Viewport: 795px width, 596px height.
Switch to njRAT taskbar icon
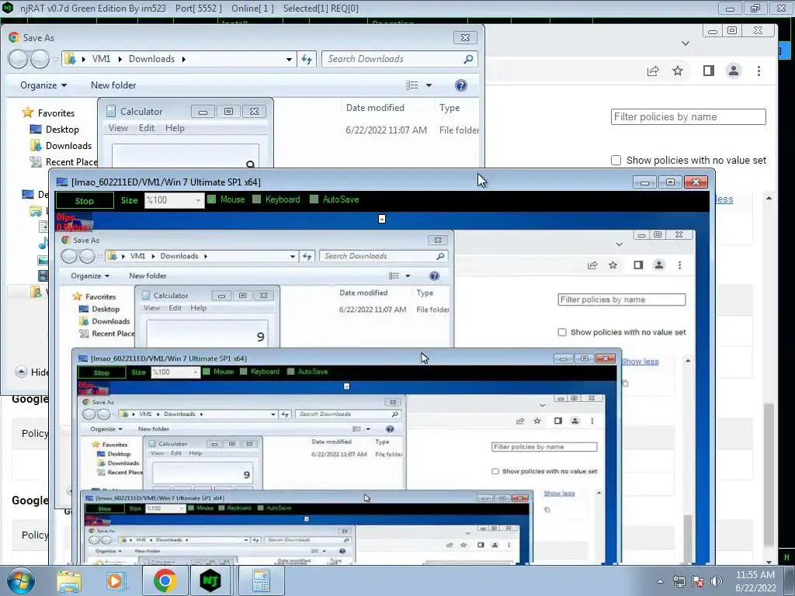click(210, 580)
